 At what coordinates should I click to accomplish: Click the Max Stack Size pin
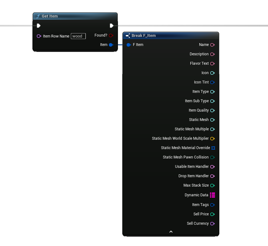coord(212,185)
